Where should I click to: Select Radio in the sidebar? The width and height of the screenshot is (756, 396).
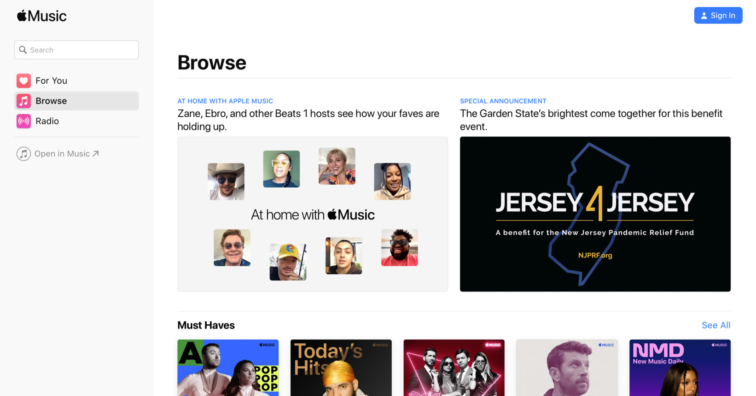[x=47, y=121]
